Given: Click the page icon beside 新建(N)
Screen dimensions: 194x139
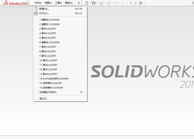Looking at the screenshot, I should pyautogui.click(x=36, y=9).
